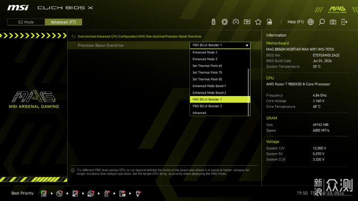Image resolution: width=358 pixels, height=201 pixels.
Task: Select Advanced (F7) mode
Action: (x=63, y=22)
